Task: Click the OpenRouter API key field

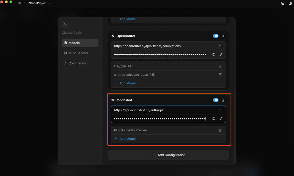Action: (x=161, y=55)
